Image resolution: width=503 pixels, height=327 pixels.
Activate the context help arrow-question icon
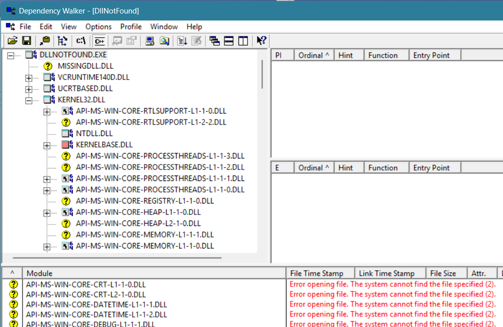click(261, 41)
